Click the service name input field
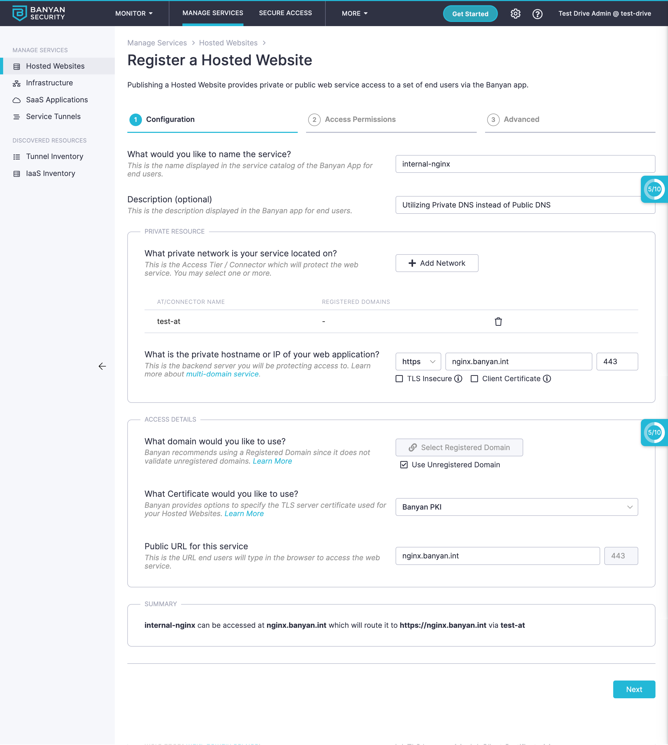Viewport: 668px width, 745px height. [525, 164]
